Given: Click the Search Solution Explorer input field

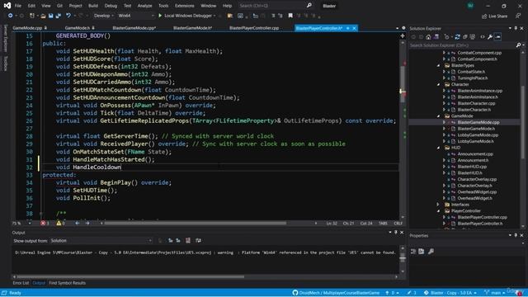Looking at the screenshot, I should pyautogui.click(x=462, y=45).
